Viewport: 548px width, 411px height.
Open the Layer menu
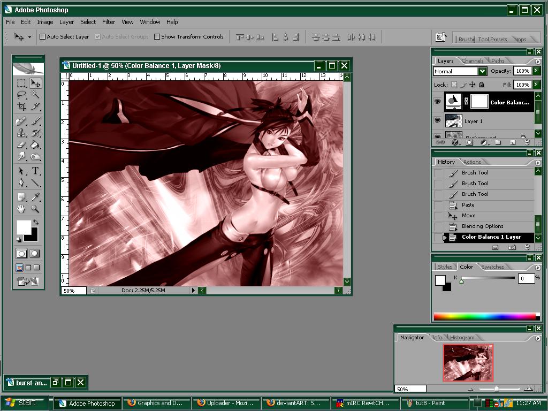pyautogui.click(x=66, y=22)
